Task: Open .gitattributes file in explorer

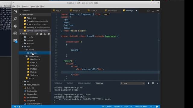Action: point(33,97)
